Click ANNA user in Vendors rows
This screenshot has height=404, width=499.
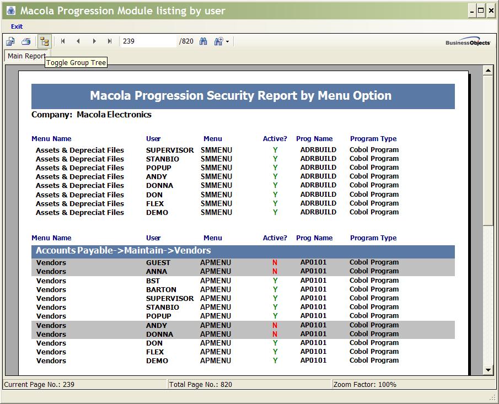(157, 272)
